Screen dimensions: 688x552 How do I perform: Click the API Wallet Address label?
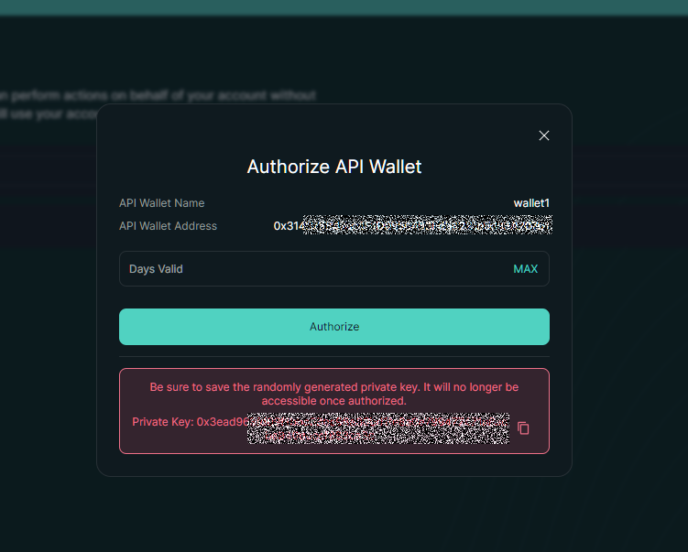[168, 226]
